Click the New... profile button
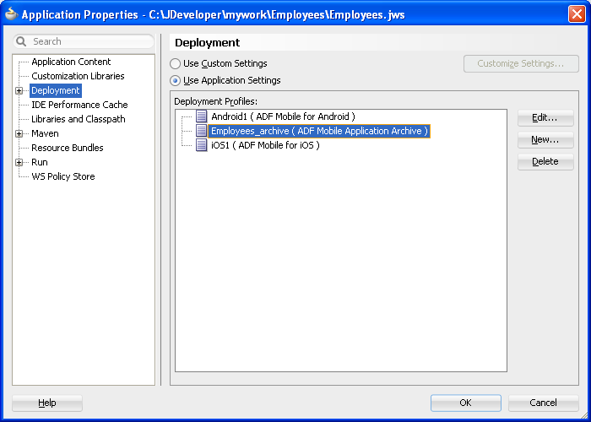 tap(545, 140)
